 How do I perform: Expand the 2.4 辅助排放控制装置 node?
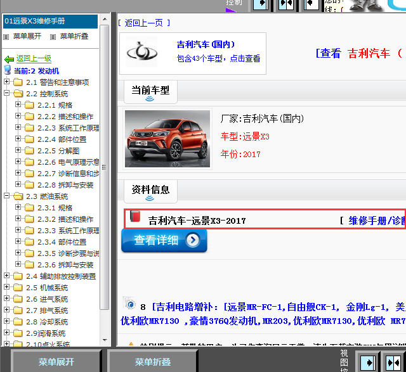coord(7,276)
